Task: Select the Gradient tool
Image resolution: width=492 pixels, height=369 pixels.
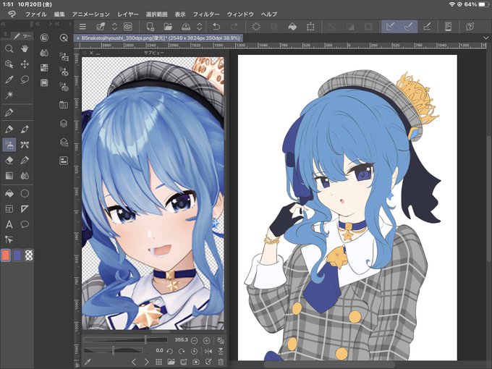Action: point(9,176)
